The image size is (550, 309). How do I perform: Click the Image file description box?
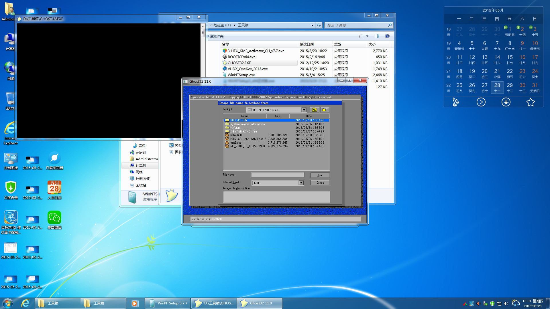tap(276, 197)
